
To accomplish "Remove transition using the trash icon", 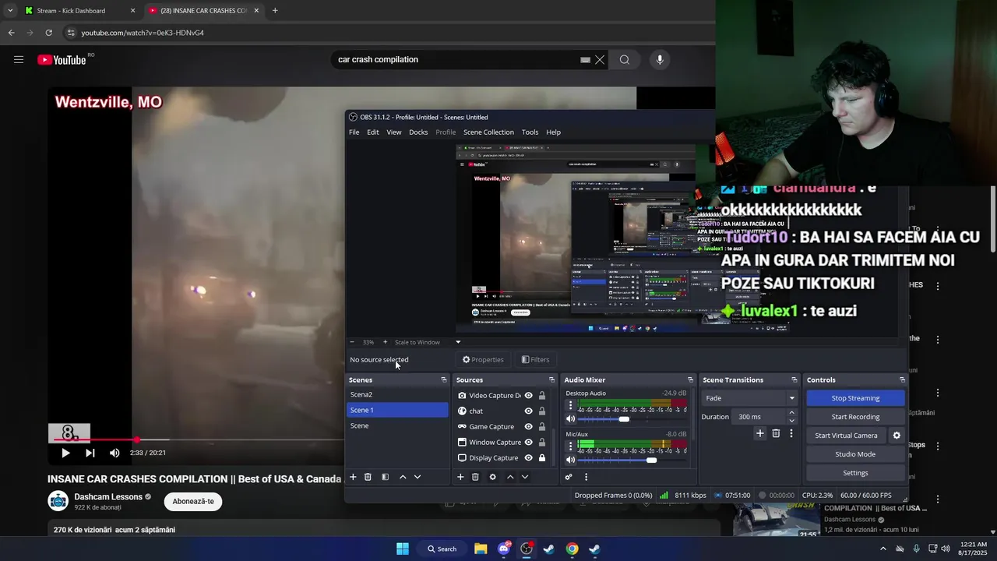I will (776, 433).
